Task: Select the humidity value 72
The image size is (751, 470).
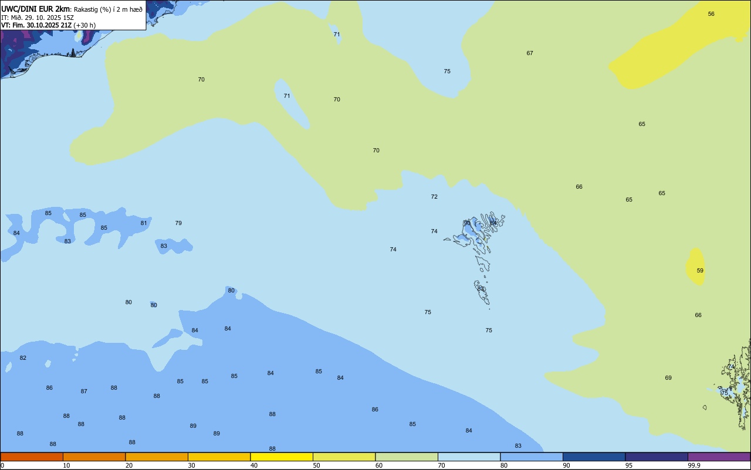Action: click(434, 196)
